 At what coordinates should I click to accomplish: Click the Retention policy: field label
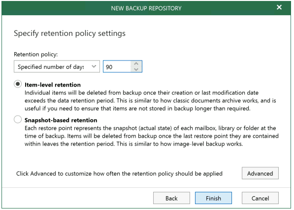click(x=36, y=55)
